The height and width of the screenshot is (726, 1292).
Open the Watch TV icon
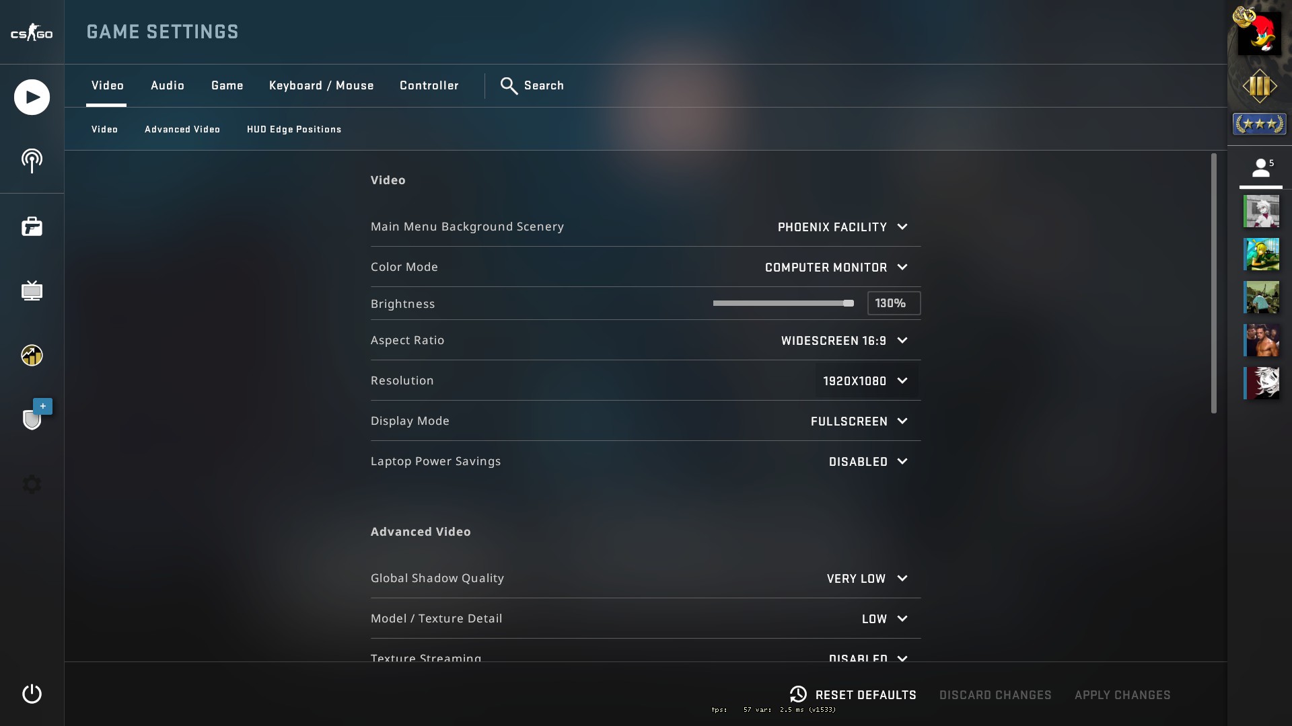pos(32,291)
